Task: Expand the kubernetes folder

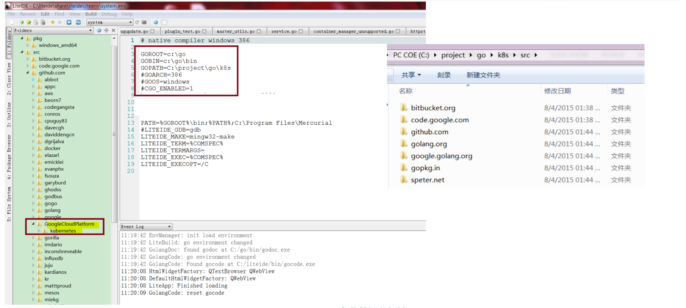Action: coord(39,231)
